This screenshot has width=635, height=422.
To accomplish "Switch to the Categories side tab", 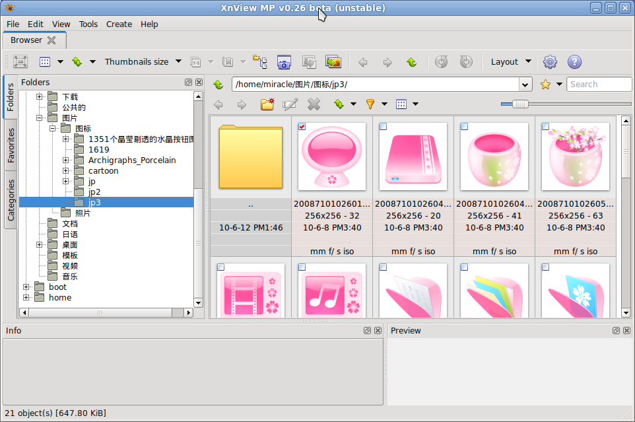I will (x=11, y=200).
